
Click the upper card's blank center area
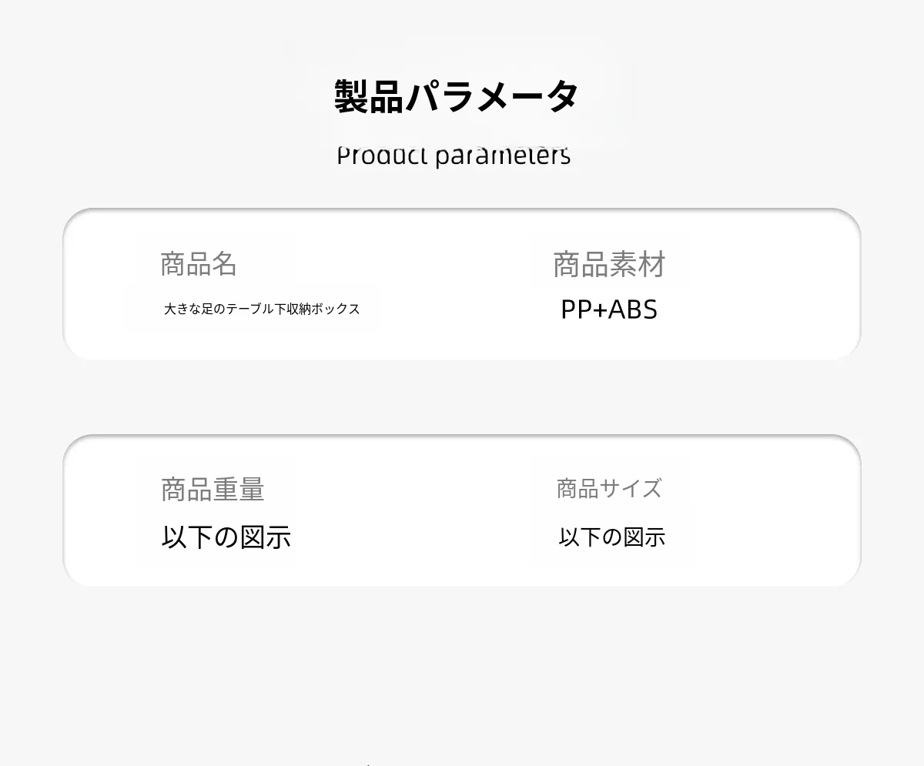(454, 285)
